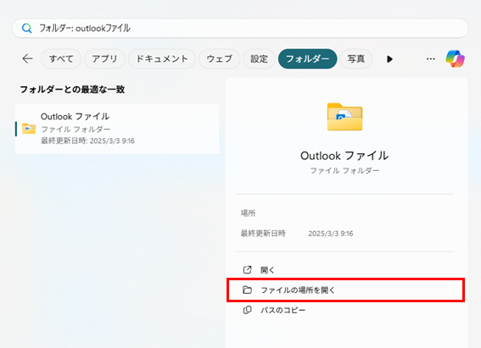Select the すべて filter tab

click(61, 58)
